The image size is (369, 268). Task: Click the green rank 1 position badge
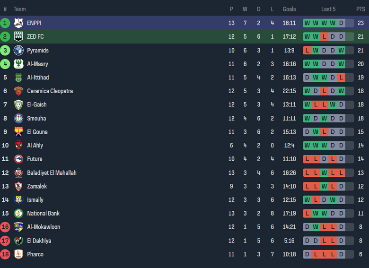[5, 23]
